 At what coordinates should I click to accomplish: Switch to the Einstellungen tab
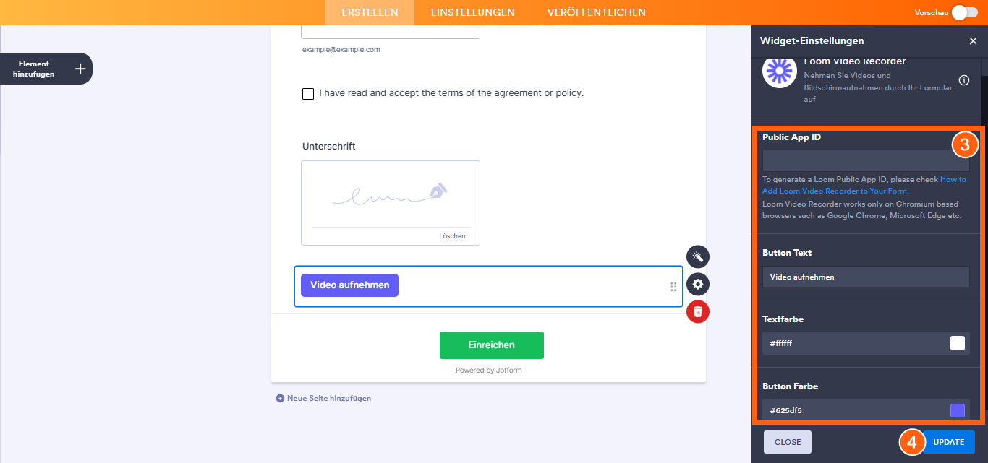coord(472,12)
